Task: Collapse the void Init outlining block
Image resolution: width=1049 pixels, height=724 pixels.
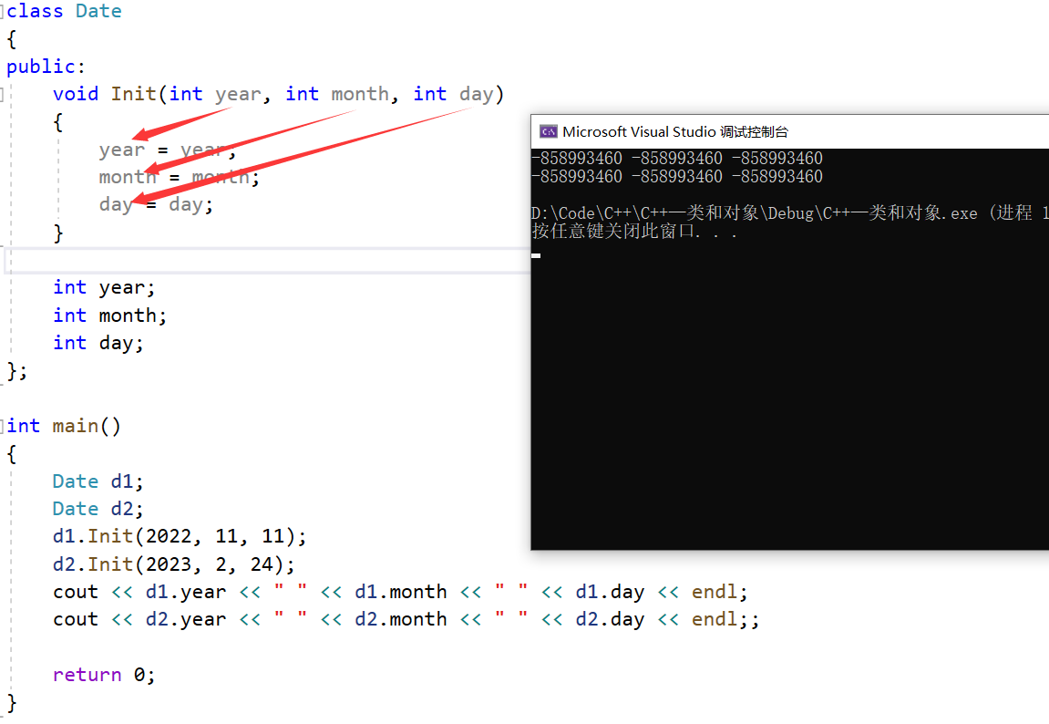Action: pos(2,94)
